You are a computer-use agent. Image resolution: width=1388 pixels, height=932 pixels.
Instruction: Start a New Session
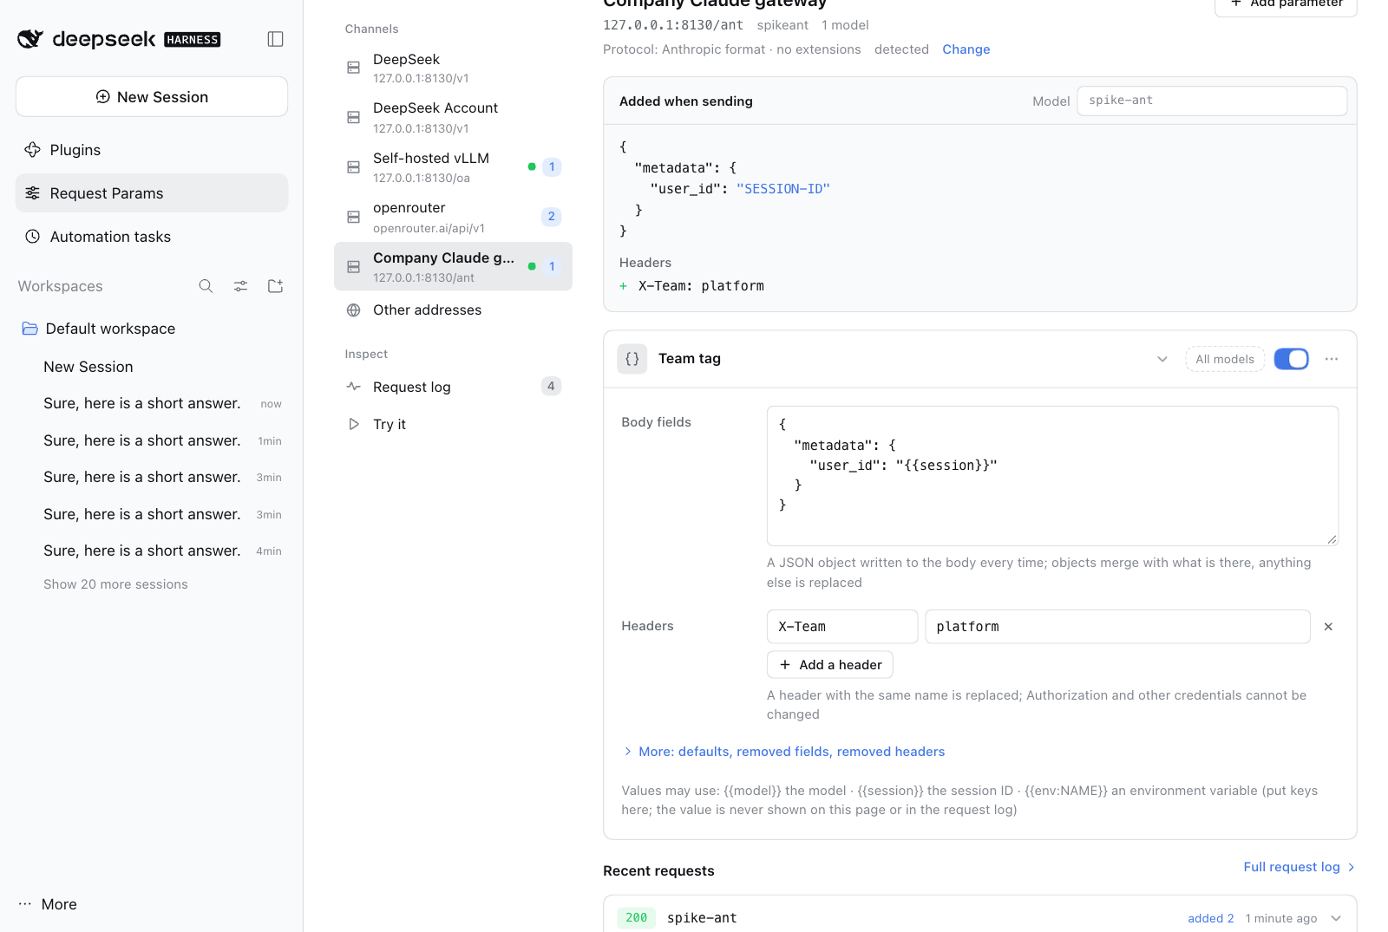pos(152,97)
